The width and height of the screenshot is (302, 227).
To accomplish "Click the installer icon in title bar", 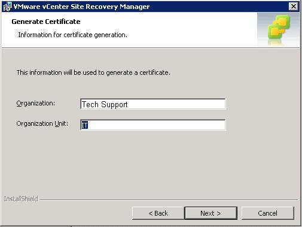I will tap(8, 7).
